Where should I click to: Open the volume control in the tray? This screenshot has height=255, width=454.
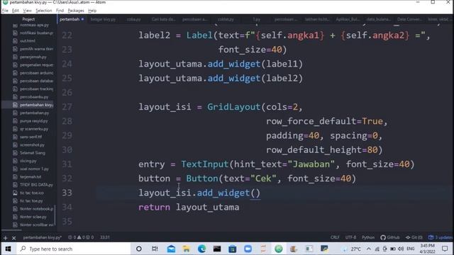tap(401, 249)
